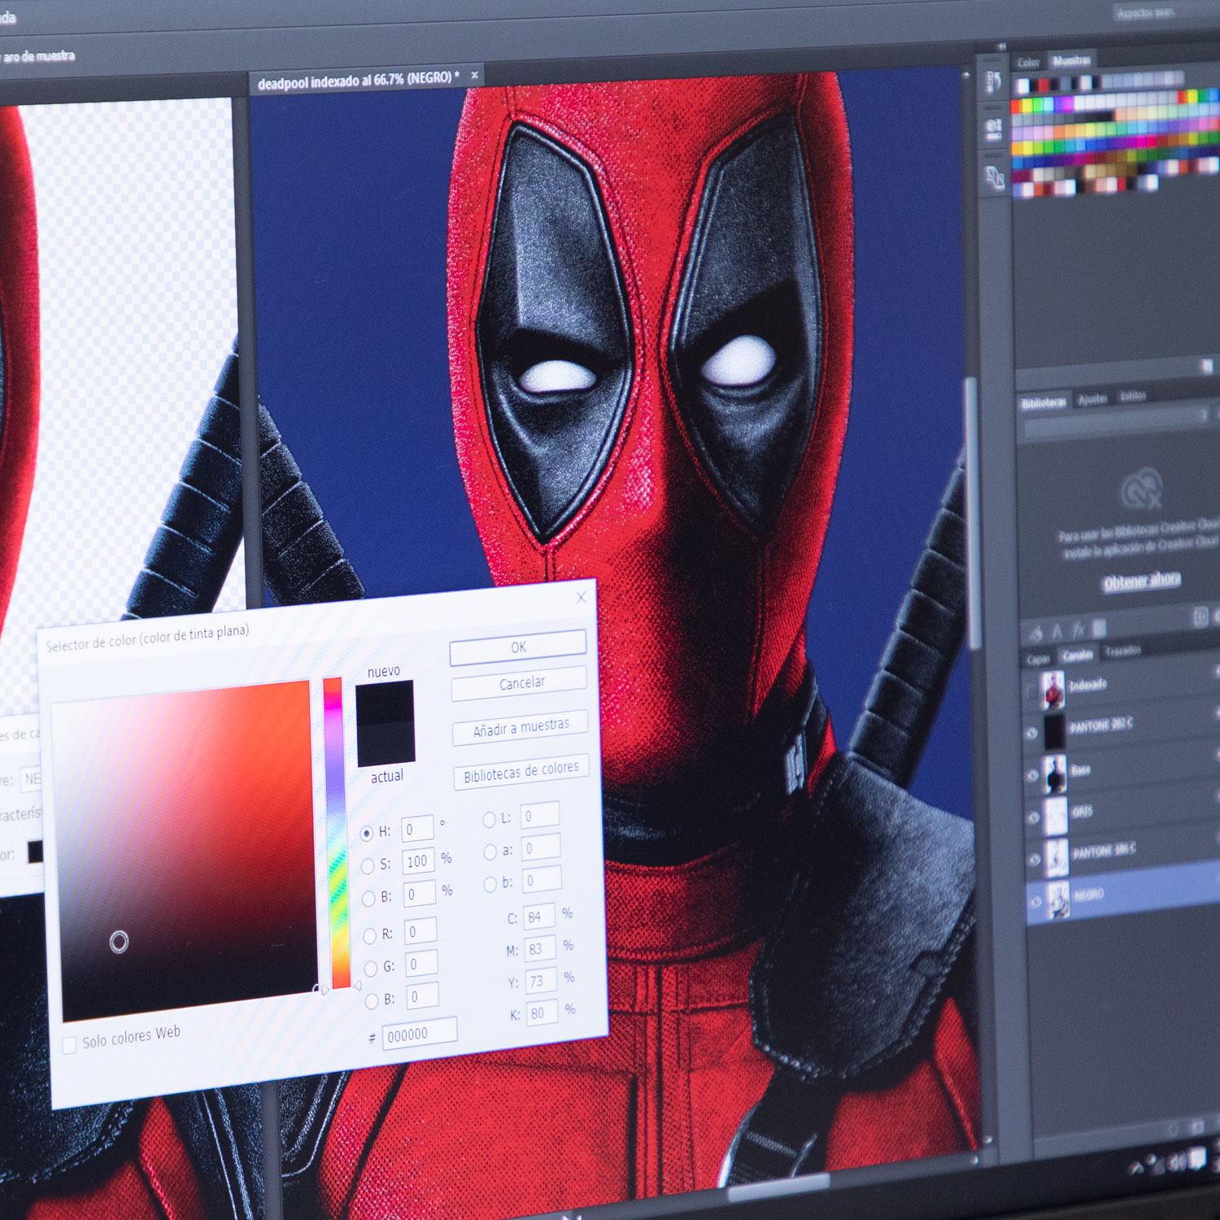Viewport: 1220px width, 1220px height.
Task: Close the Selector de color dialog
Action: tap(581, 598)
